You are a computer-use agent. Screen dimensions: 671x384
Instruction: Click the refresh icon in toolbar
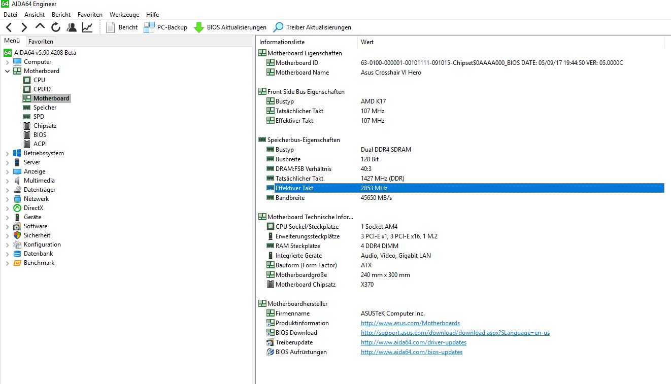point(56,27)
